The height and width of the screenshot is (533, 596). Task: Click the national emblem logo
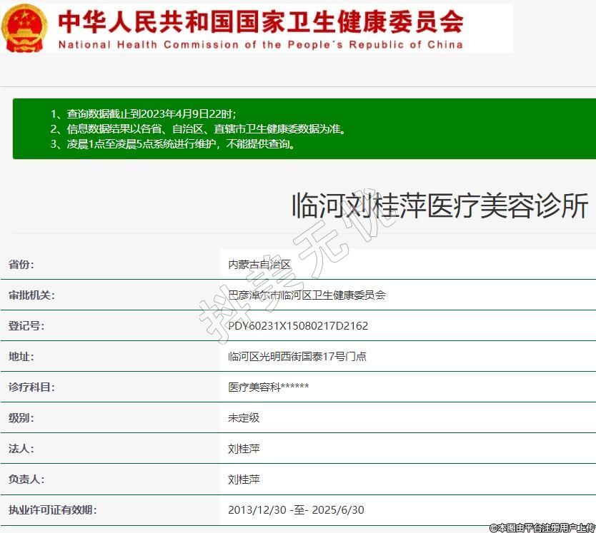pos(24,27)
